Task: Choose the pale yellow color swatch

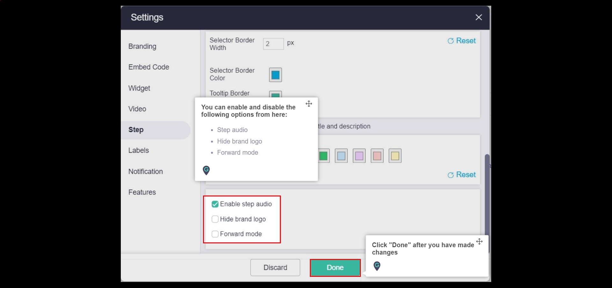Action: coord(395,156)
